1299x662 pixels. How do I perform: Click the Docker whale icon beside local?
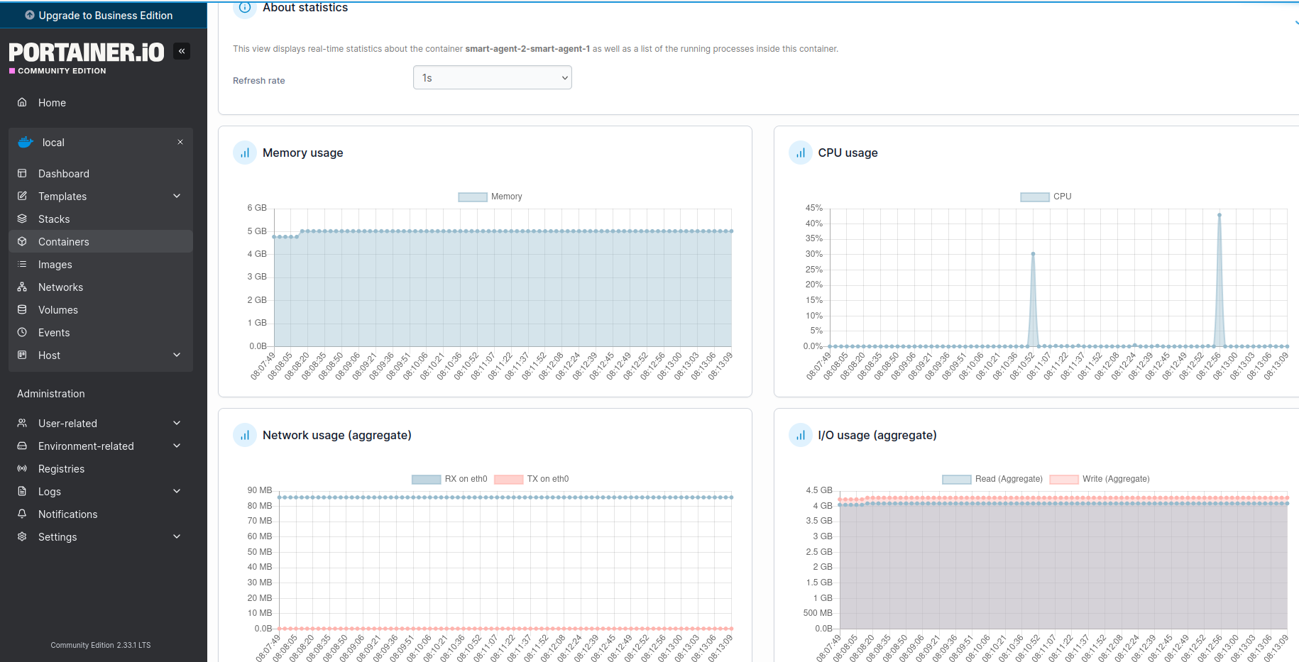26,142
